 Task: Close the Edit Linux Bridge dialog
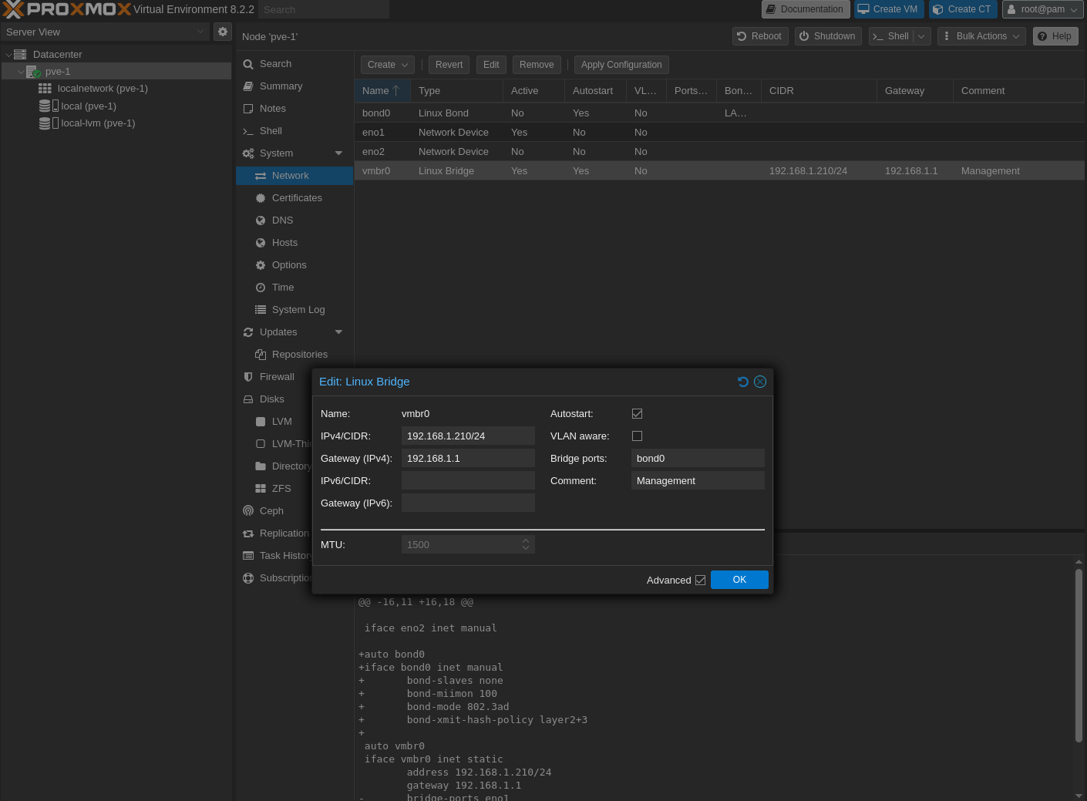point(760,382)
